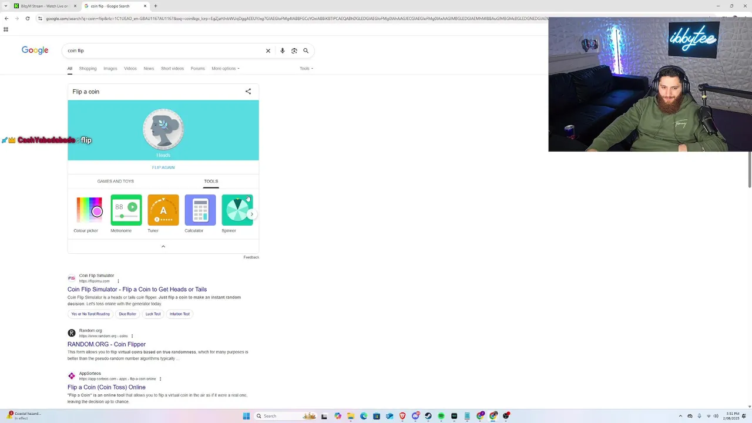The width and height of the screenshot is (752, 423).
Task: Start voice search with microphone icon
Action: [283, 51]
